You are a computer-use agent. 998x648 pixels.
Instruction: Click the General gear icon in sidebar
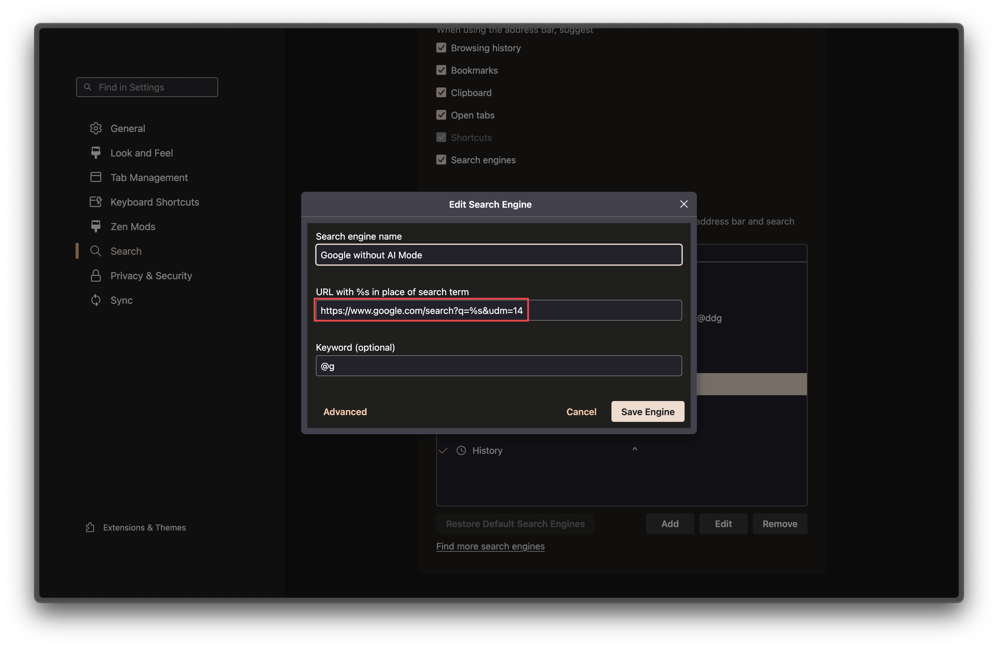pos(96,129)
